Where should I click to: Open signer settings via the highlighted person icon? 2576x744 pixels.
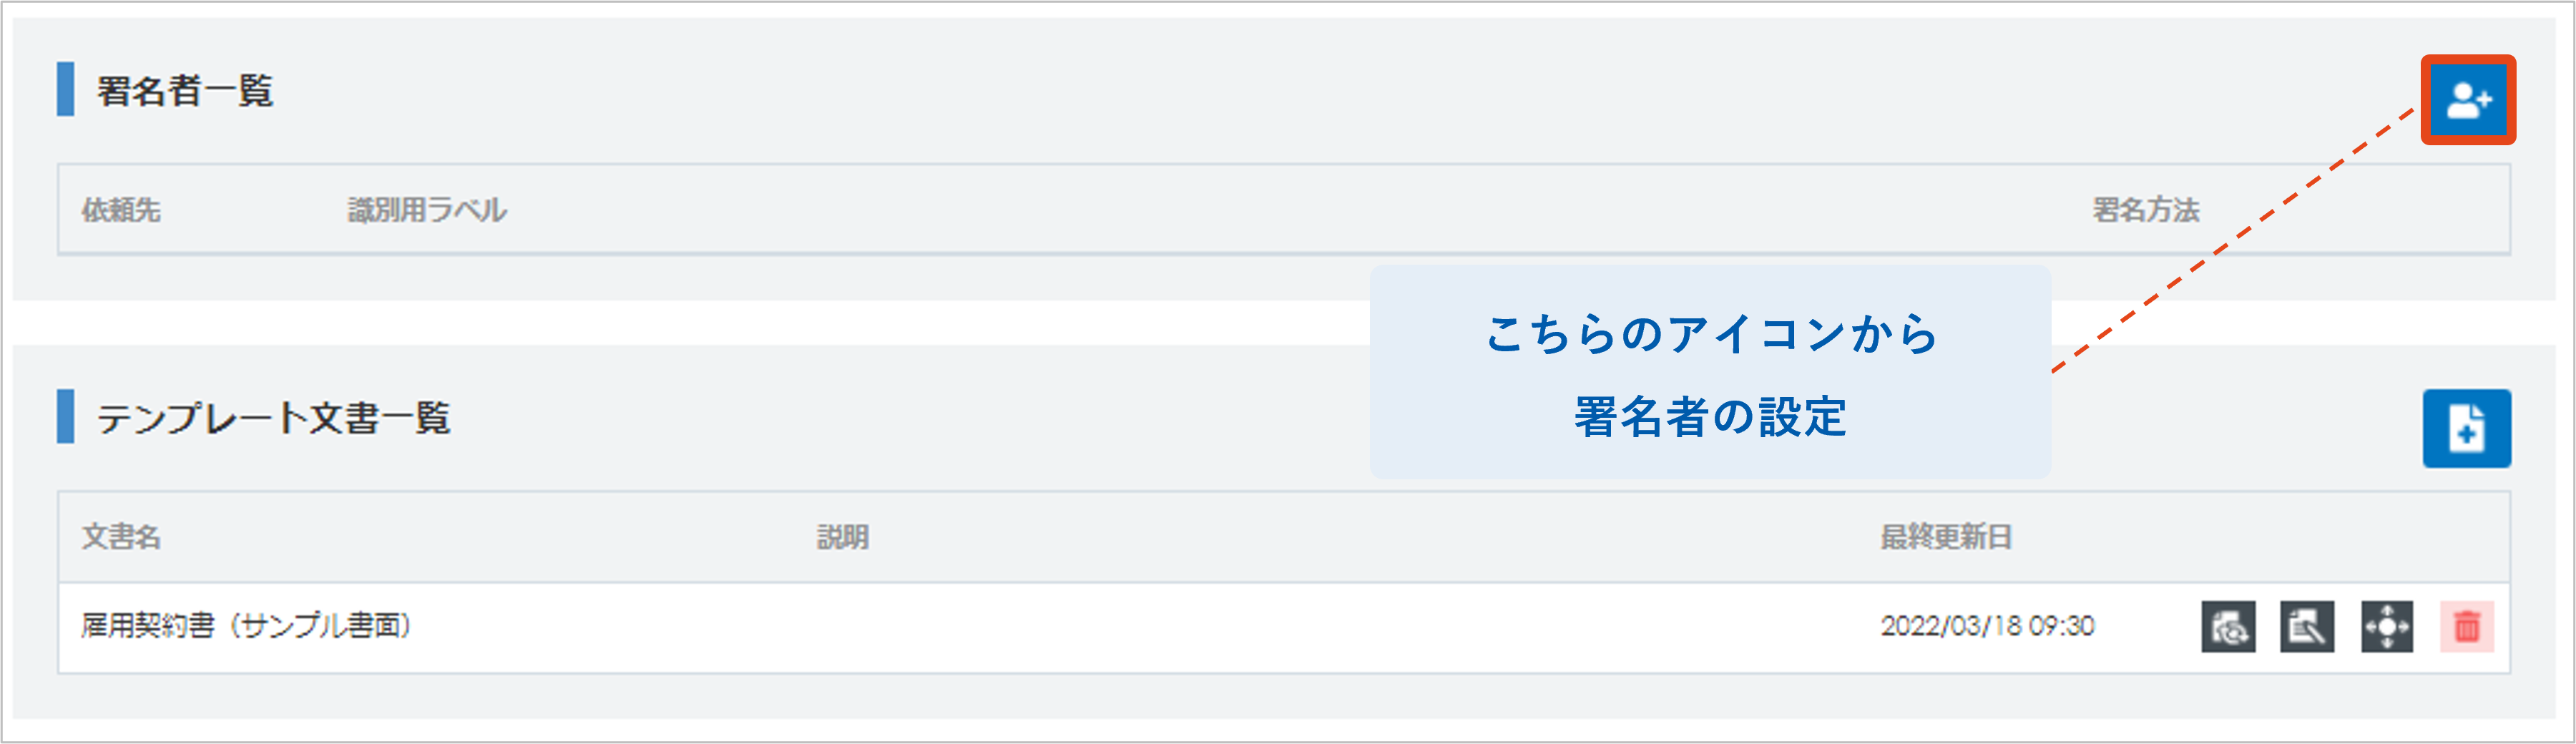click(x=2470, y=100)
